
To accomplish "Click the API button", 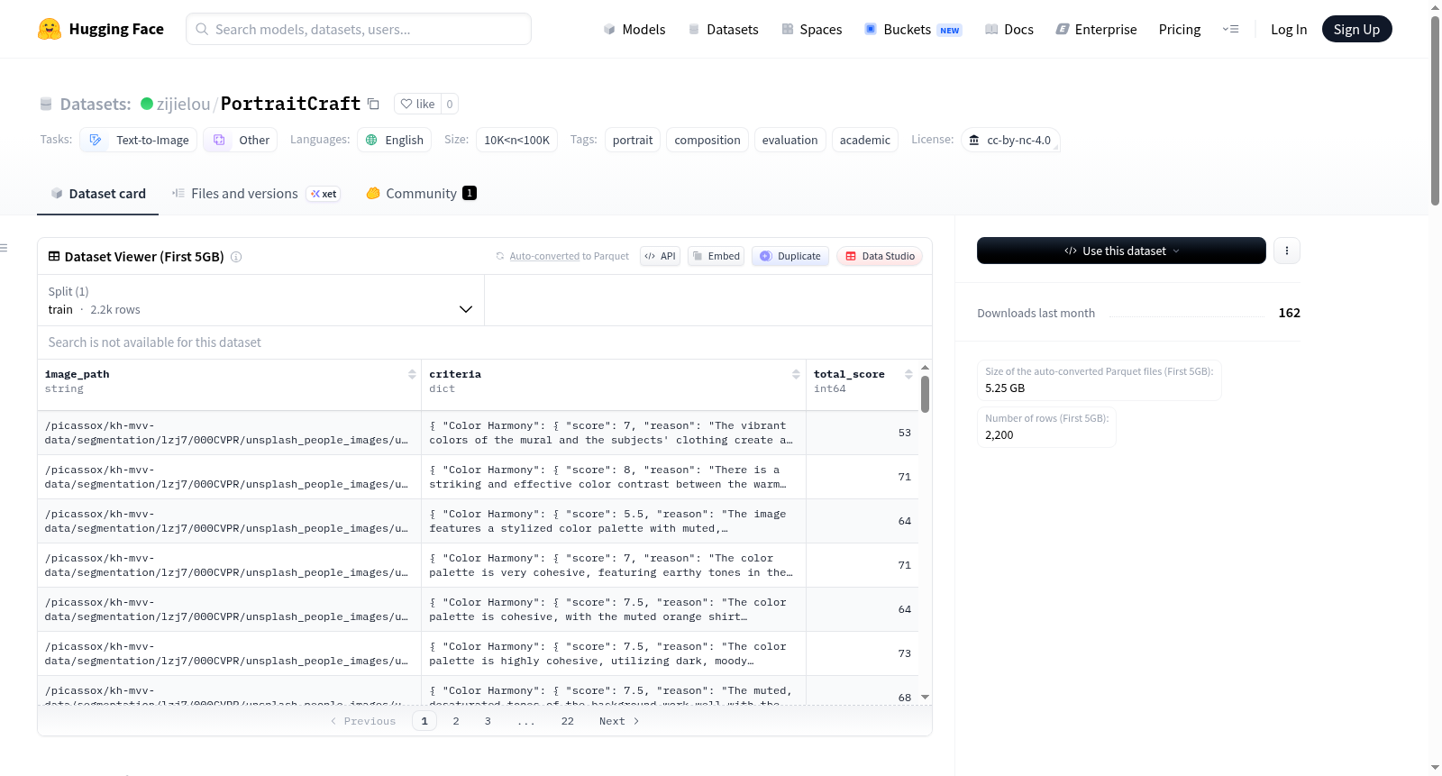I will coord(660,256).
